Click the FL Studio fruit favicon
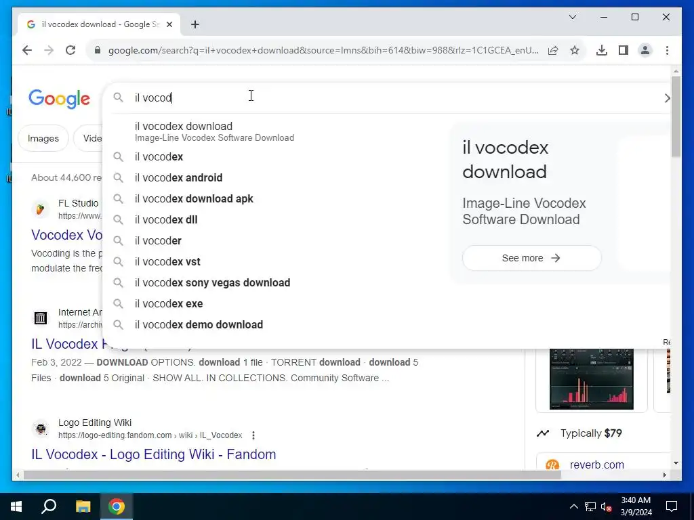This screenshot has height=520, width=694. click(41, 209)
